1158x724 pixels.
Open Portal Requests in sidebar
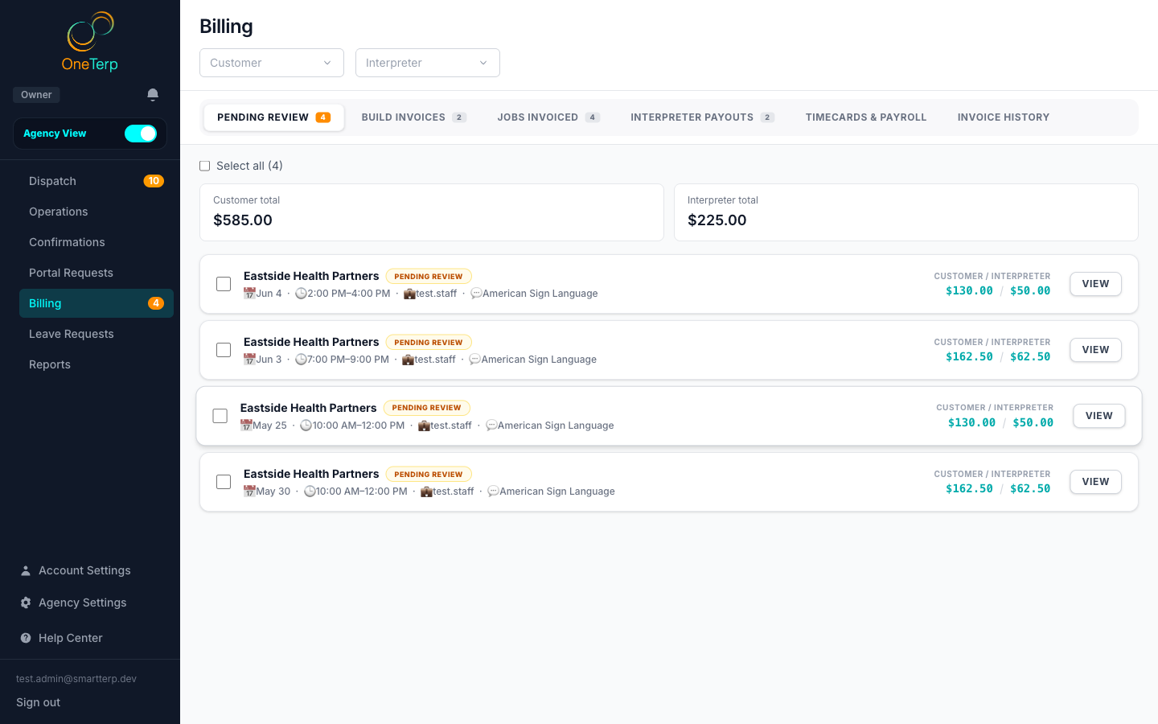(96, 273)
